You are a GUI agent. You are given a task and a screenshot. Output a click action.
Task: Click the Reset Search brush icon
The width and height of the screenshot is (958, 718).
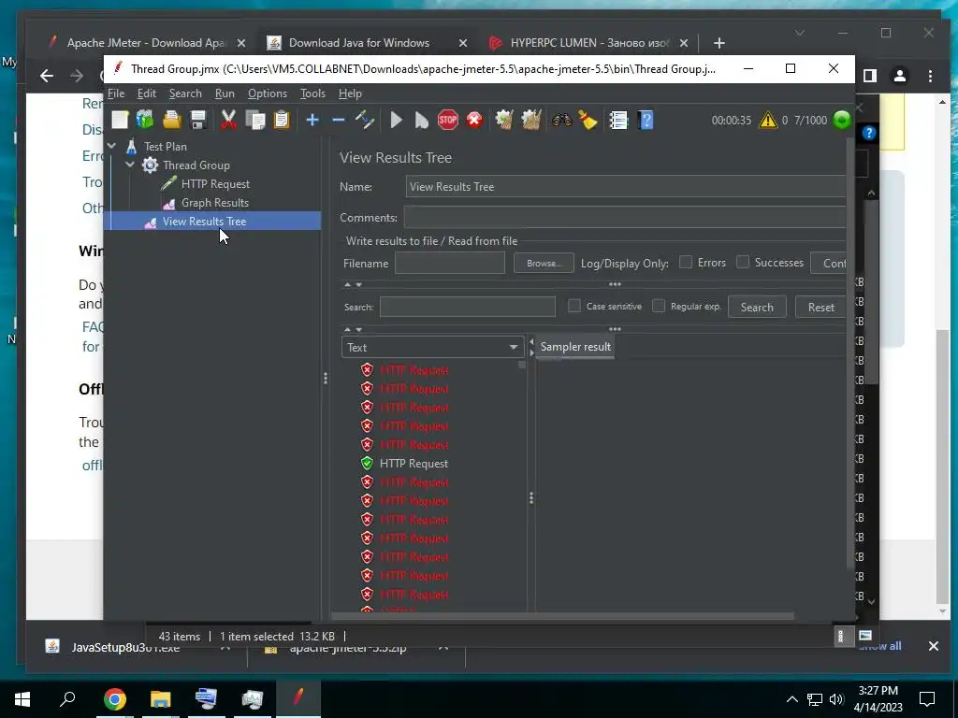(x=588, y=120)
